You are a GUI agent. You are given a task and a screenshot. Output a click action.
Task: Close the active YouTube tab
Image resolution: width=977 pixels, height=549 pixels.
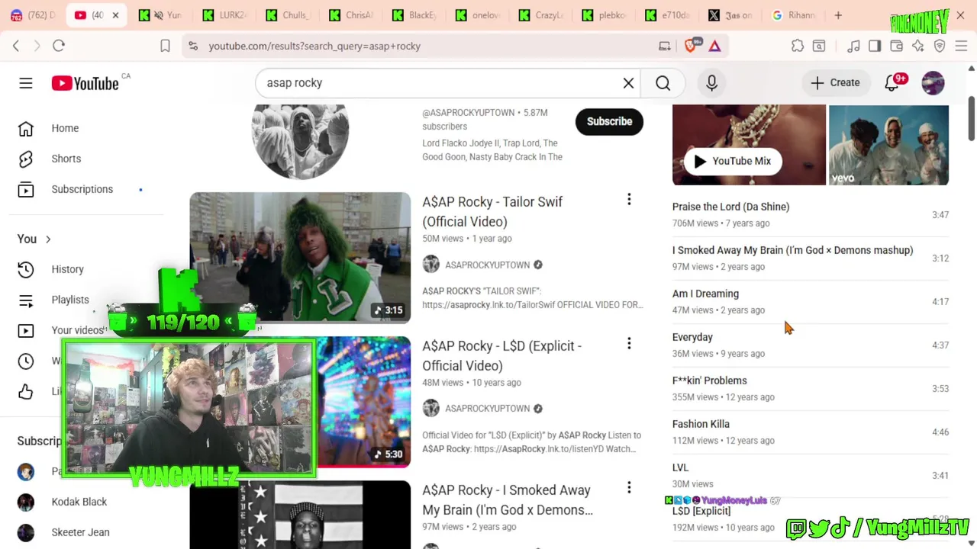click(115, 15)
